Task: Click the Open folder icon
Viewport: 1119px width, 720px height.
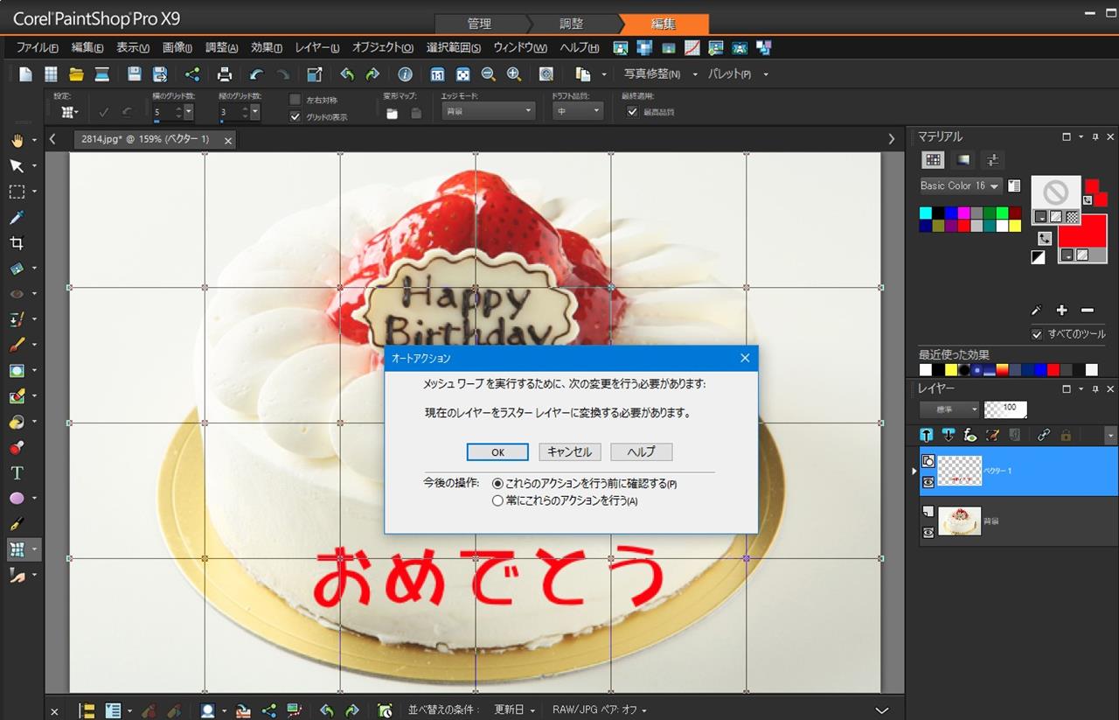Action: click(x=76, y=74)
